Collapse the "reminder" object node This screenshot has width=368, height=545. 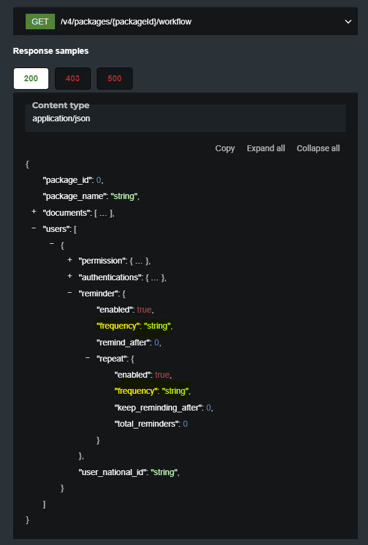click(70, 293)
